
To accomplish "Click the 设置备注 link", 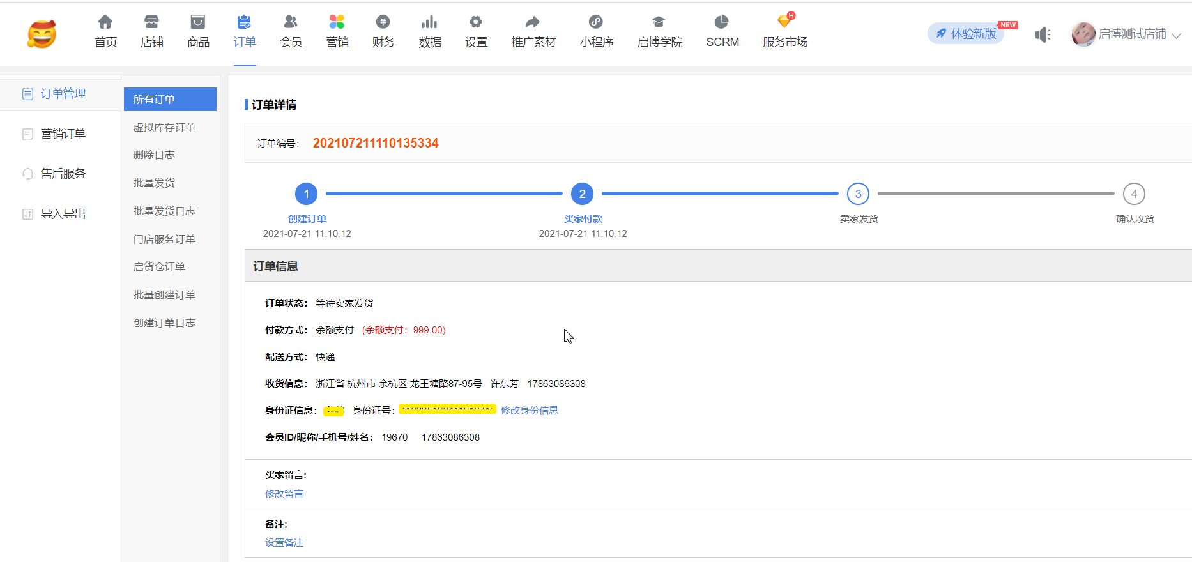I will tap(284, 543).
